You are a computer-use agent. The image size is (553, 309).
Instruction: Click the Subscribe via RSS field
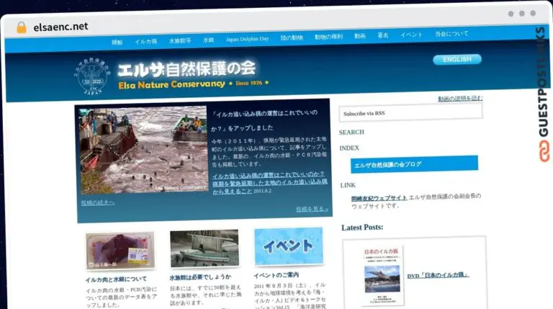(410, 112)
